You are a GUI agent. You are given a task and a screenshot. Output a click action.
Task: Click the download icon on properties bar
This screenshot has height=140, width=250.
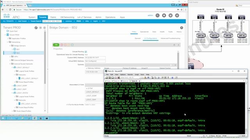click(x=178, y=45)
